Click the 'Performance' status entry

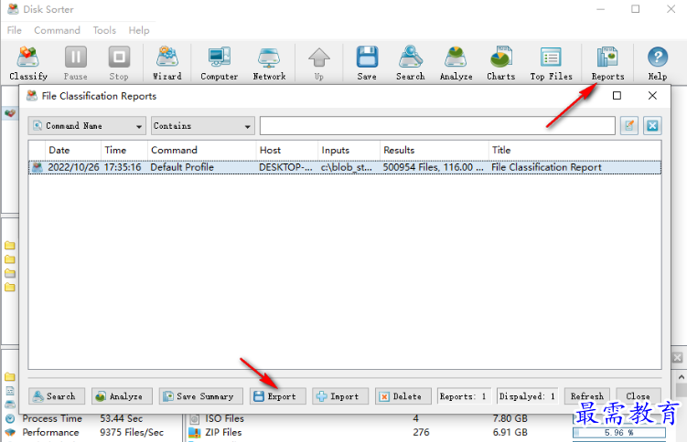click(x=50, y=432)
